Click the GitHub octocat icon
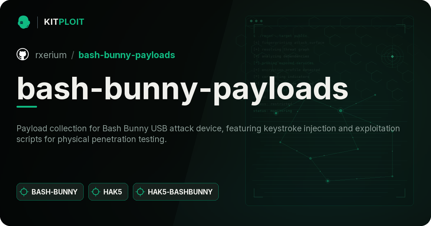This screenshot has height=226, width=431. coord(23,55)
